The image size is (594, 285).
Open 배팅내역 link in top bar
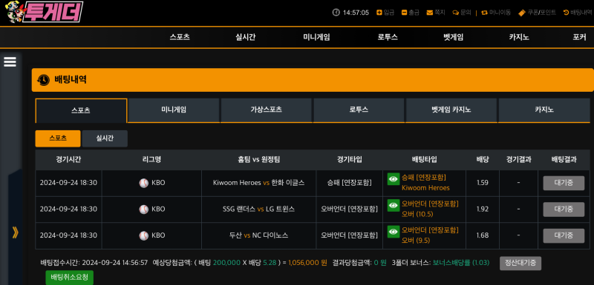click(x=578, y=13)
